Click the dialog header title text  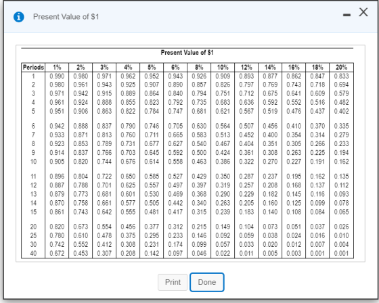[66, 17]
